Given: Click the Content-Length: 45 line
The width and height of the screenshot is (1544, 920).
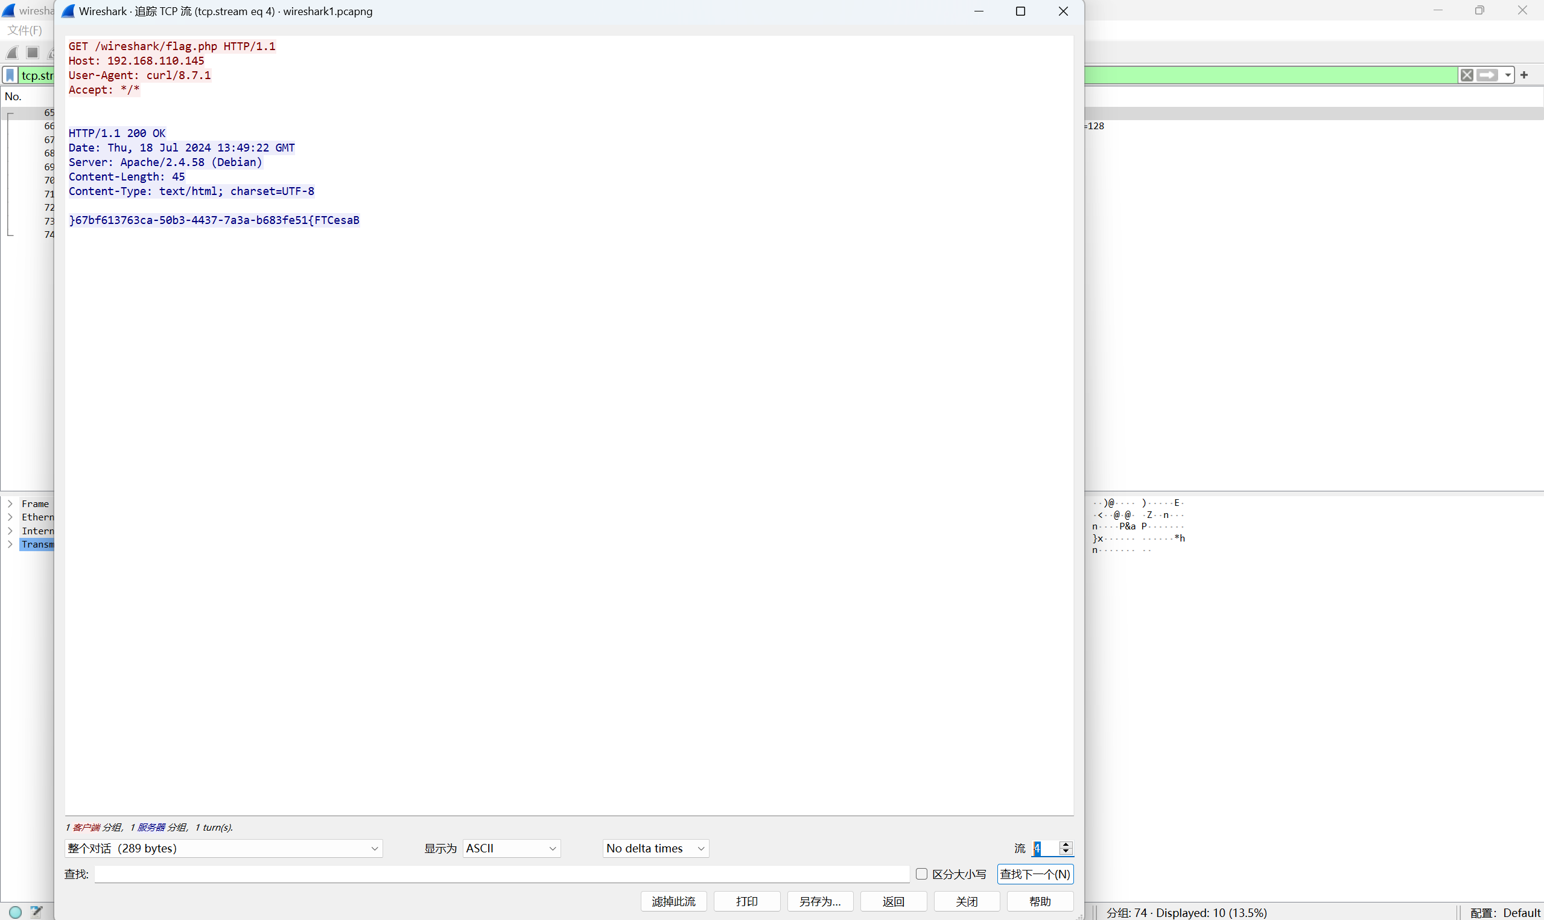Looking at the screenshot, I should pyautogui.click(x=126, y=177).
